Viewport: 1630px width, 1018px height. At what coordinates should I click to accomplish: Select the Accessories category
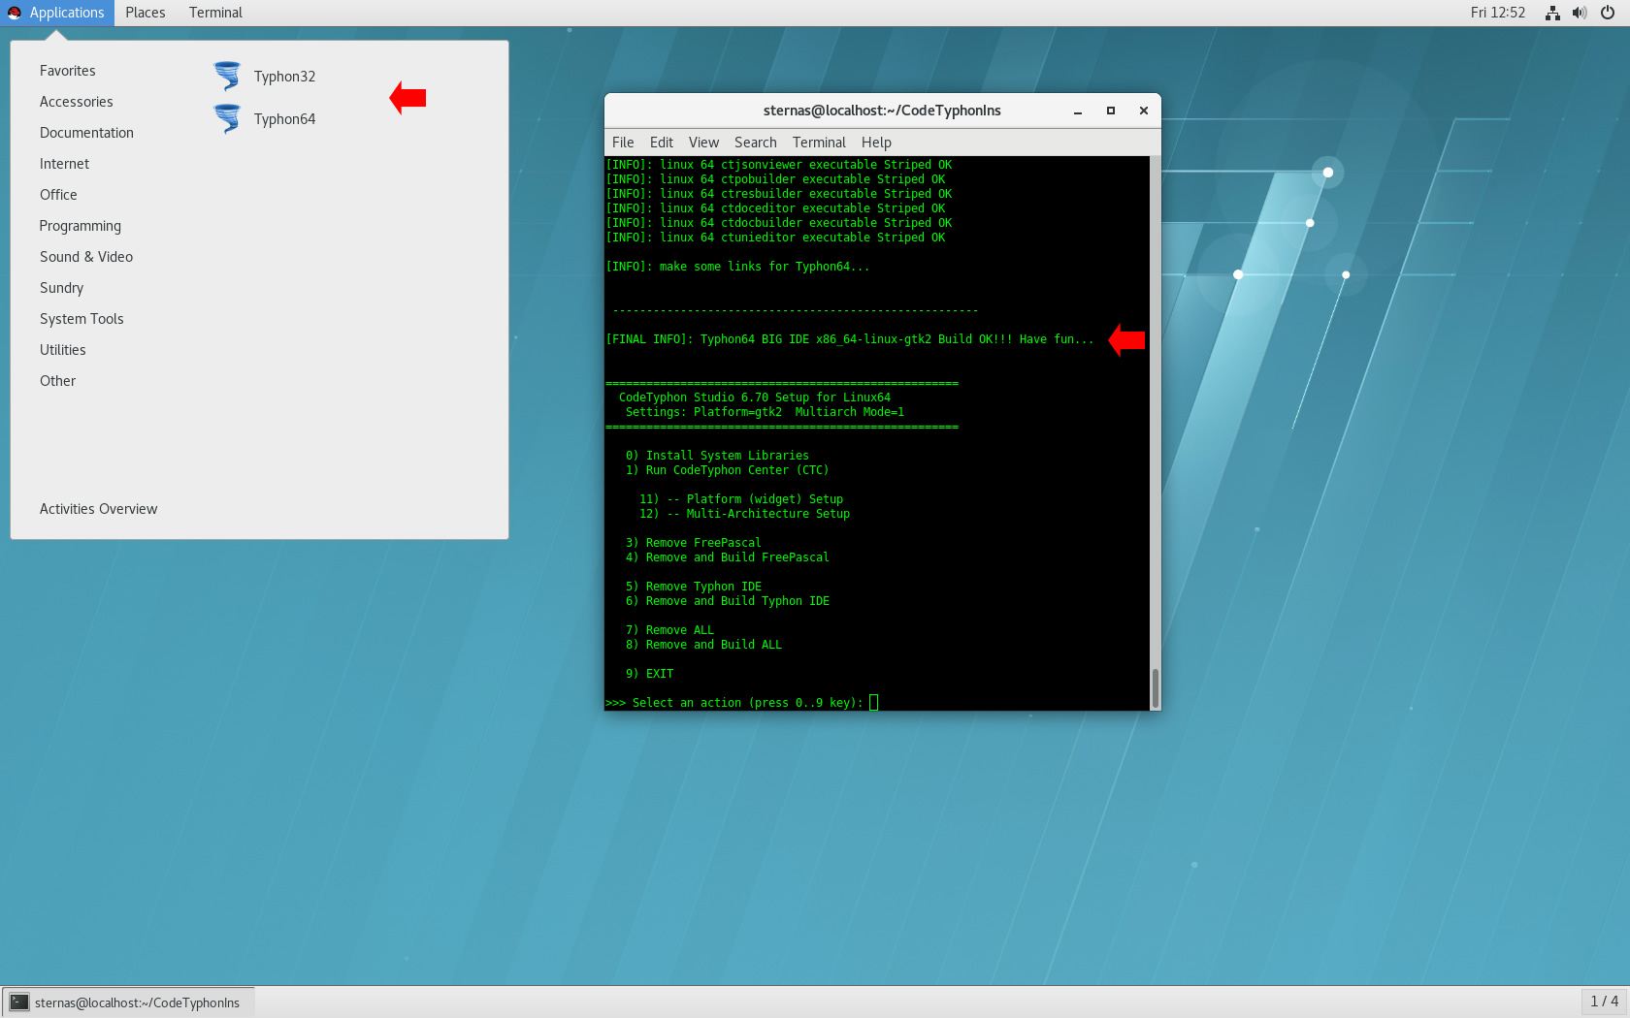77,102
